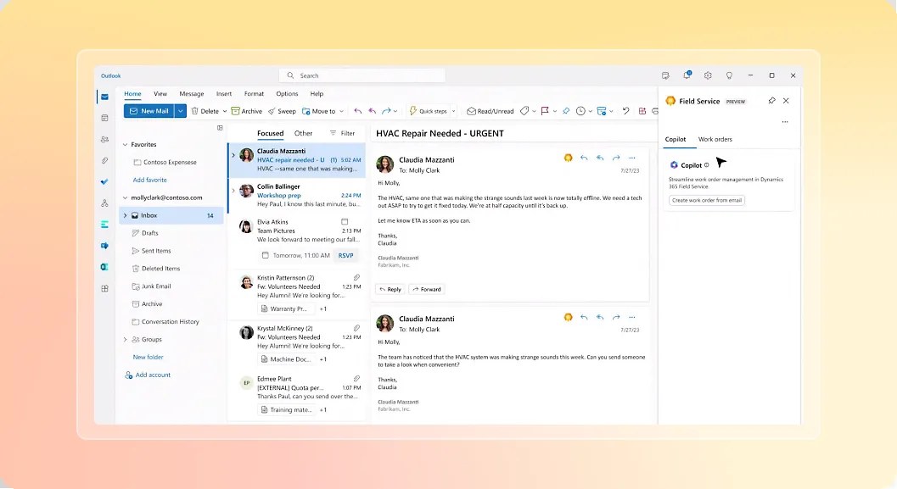This screenshot has height=489, width=897.
Task: Open the More apps grid icon
Action: pos(104,288)
